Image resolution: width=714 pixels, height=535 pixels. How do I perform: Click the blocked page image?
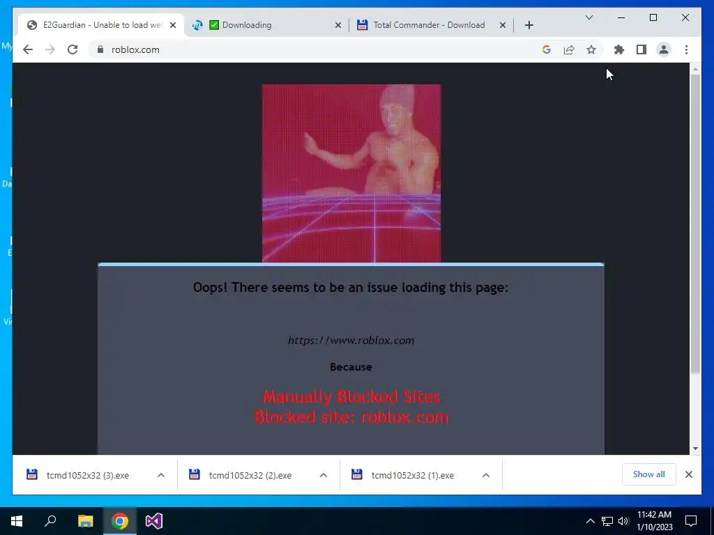coord(351,173)
